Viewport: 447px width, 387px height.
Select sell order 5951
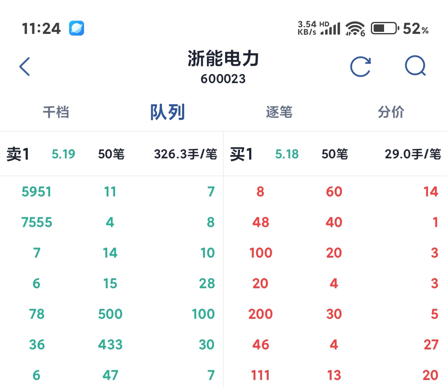[36, 192]
